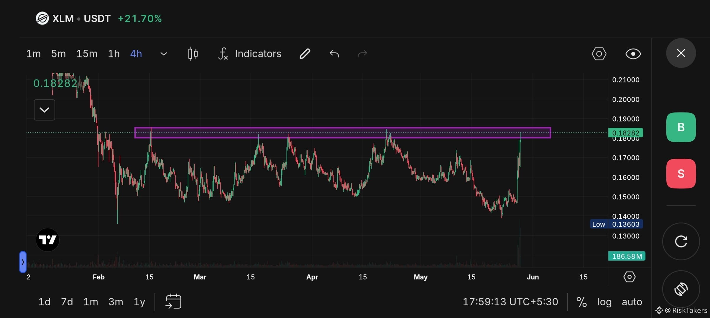Open chart settings hexagon icon in toolbar
Screen dimensions: 710x318
(x=599, y=54)
